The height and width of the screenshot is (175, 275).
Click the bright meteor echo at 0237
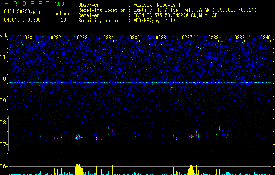coord(191,136)
